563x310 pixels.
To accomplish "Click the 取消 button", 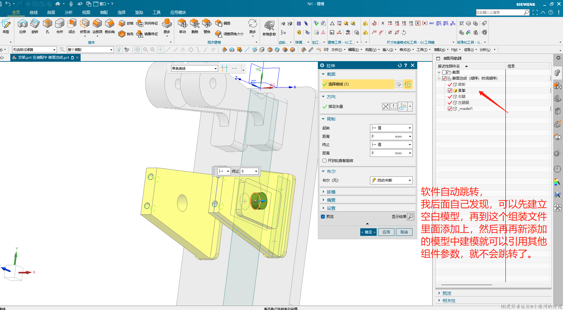I will (404, 232).
